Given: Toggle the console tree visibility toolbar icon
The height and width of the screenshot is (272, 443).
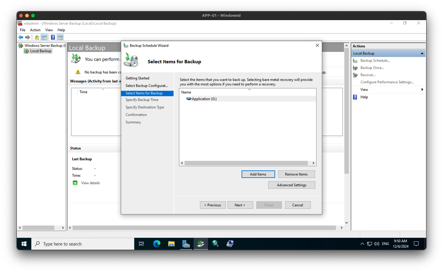Looking at the screenshot, I should click(x=44, y=37).
